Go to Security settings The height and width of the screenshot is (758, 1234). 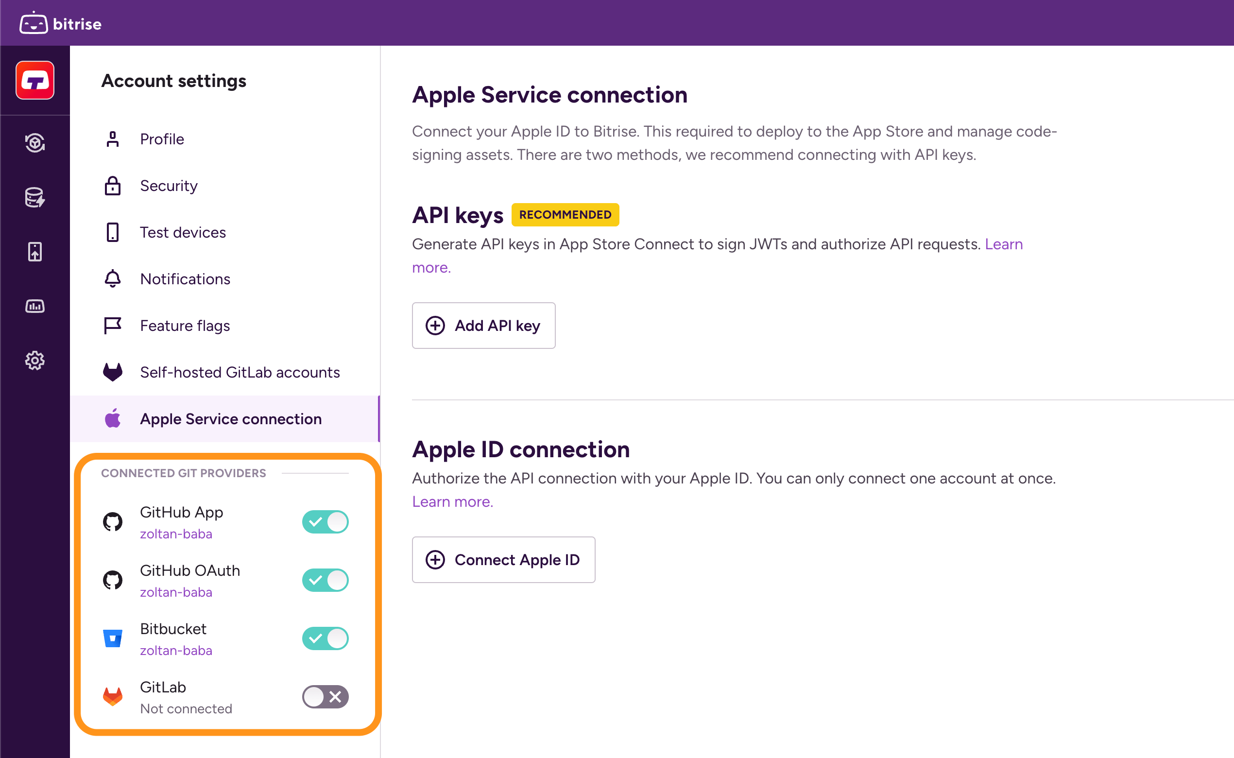(225, 186)
